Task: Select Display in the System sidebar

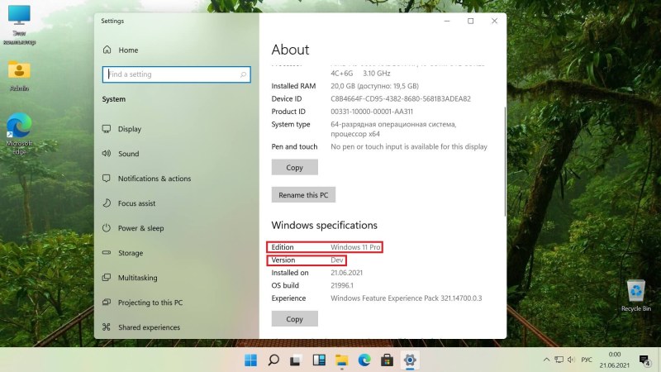Action: point(130,129)
